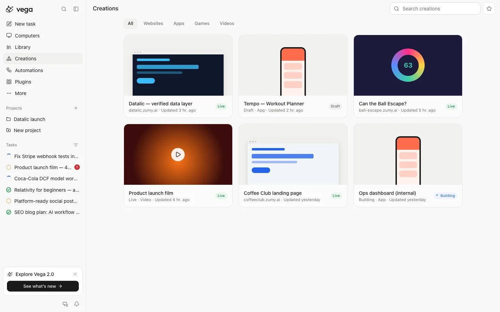
Task: Click 'Ops dashboard (internal)' title
Action: 387,193
